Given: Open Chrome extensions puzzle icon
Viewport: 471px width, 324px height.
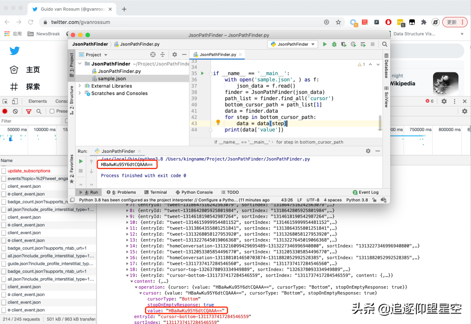Looking at the screenshot, I should click(423, 22).
